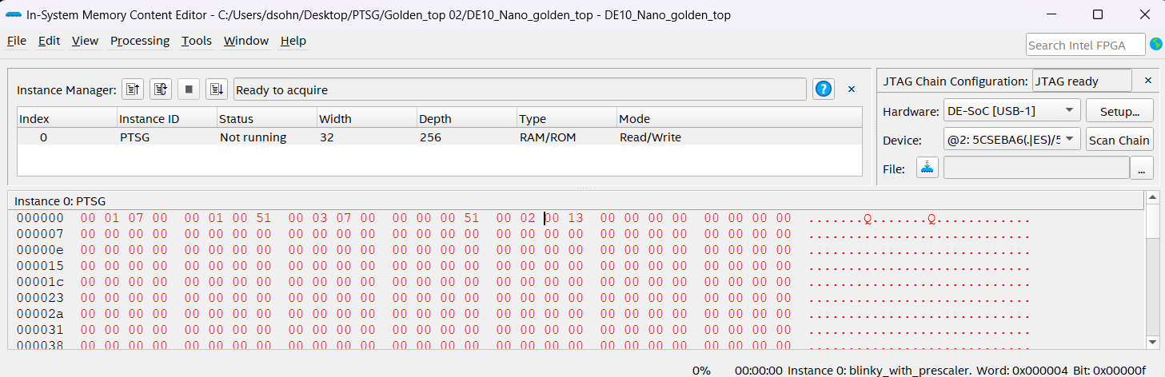1165x377 pixels.
Task: Open the Processing menu
Action: click(x=140, y=41)
